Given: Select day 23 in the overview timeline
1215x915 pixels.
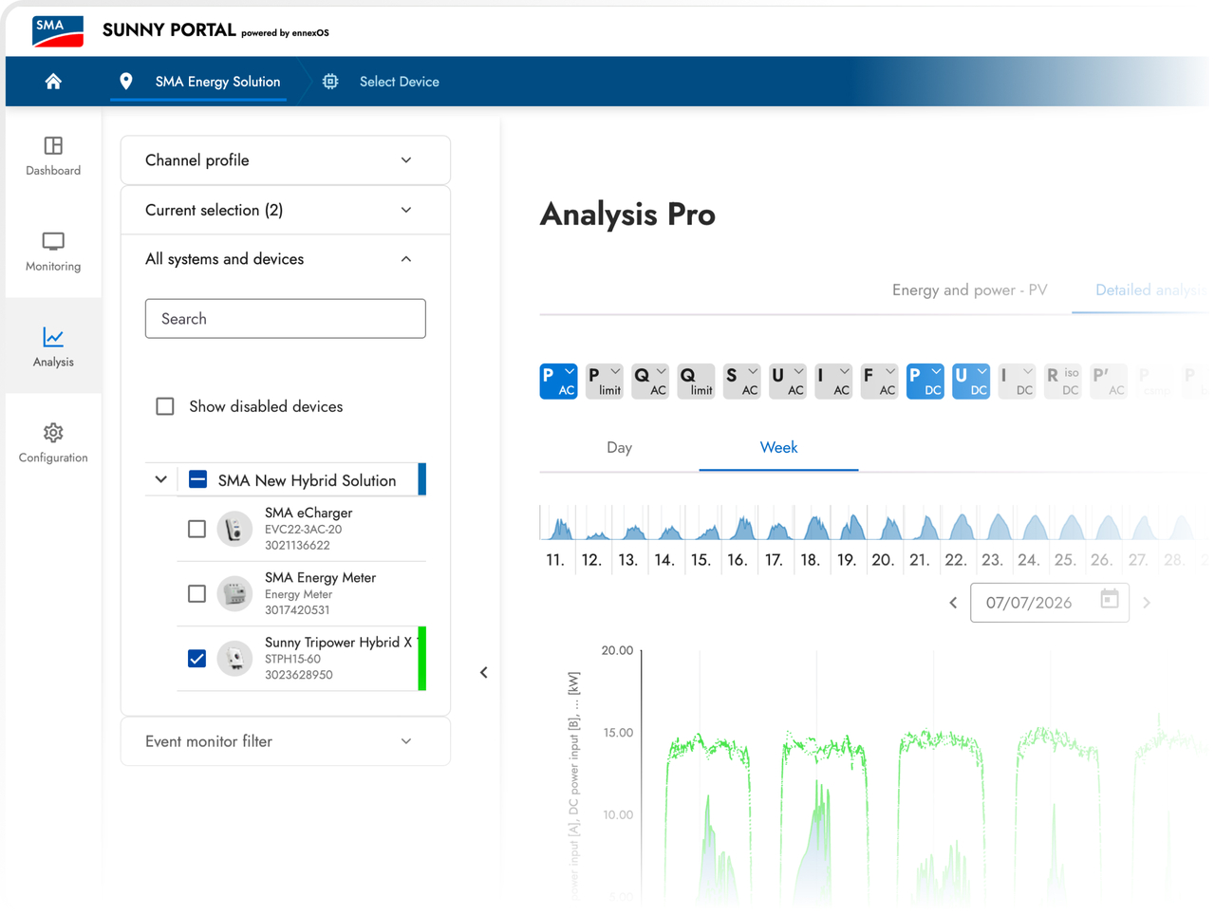Looking at the screenshot, I should 992,560.
